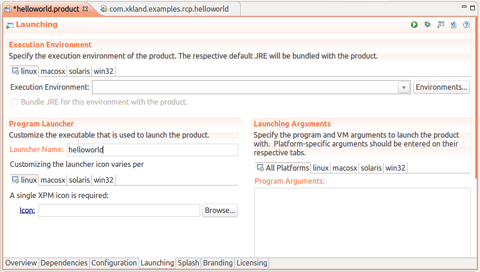
Task: Close the helloworld.product editor tab
Action: pos(85,9)
